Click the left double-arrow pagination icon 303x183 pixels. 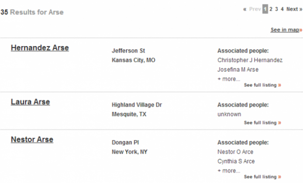click(x=245, y=9)
